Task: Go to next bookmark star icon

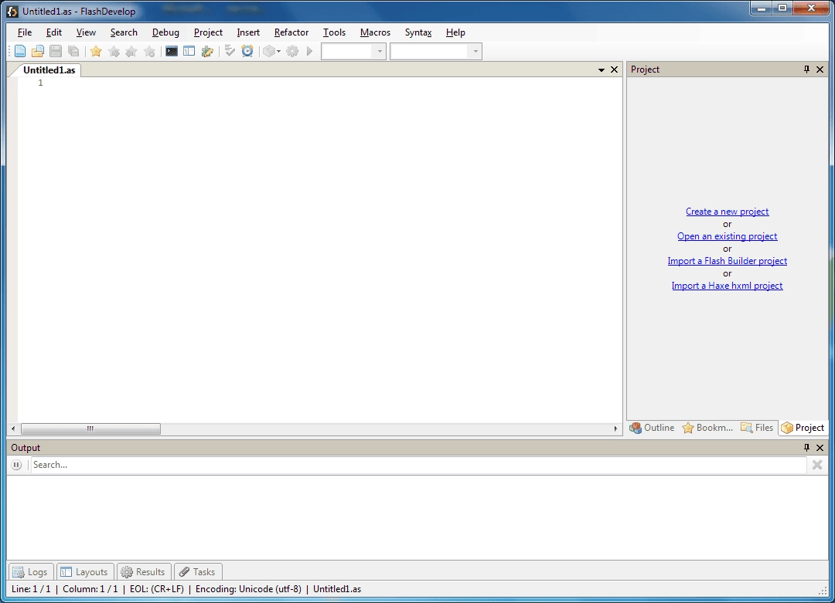Action: 114,51
